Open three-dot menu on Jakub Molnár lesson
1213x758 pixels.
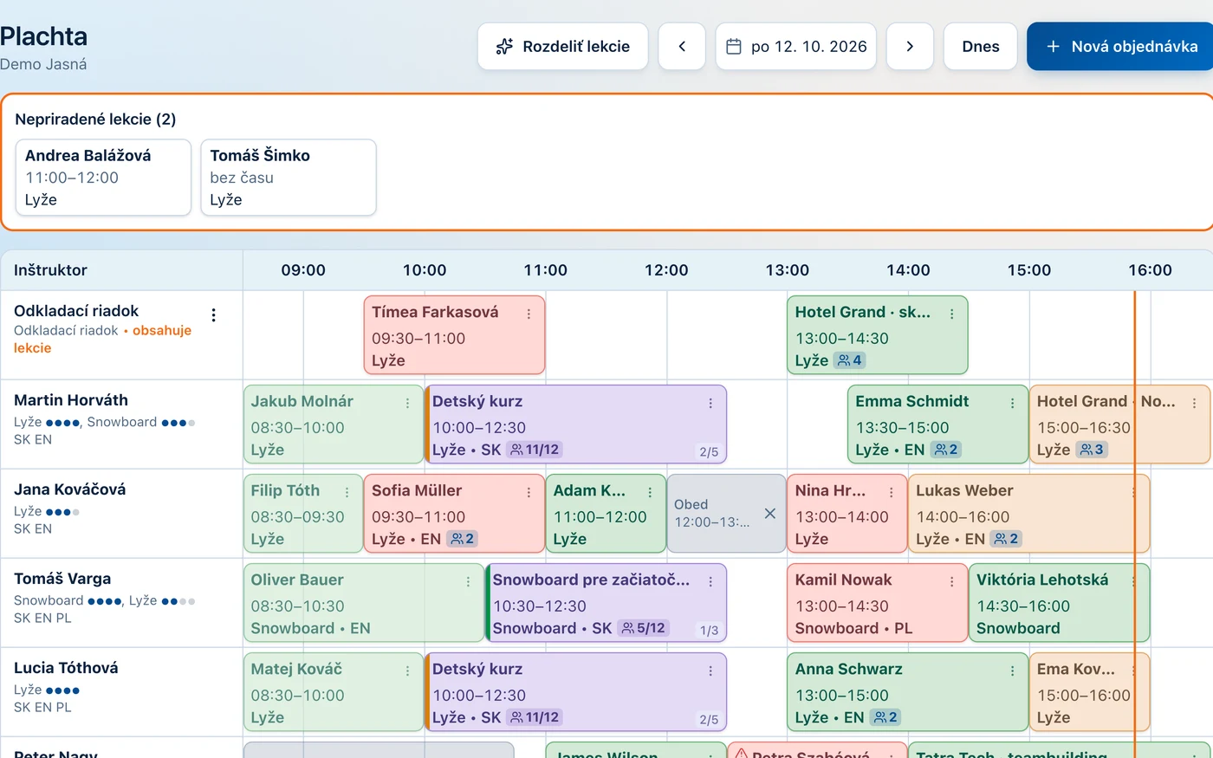click(407, 403)
